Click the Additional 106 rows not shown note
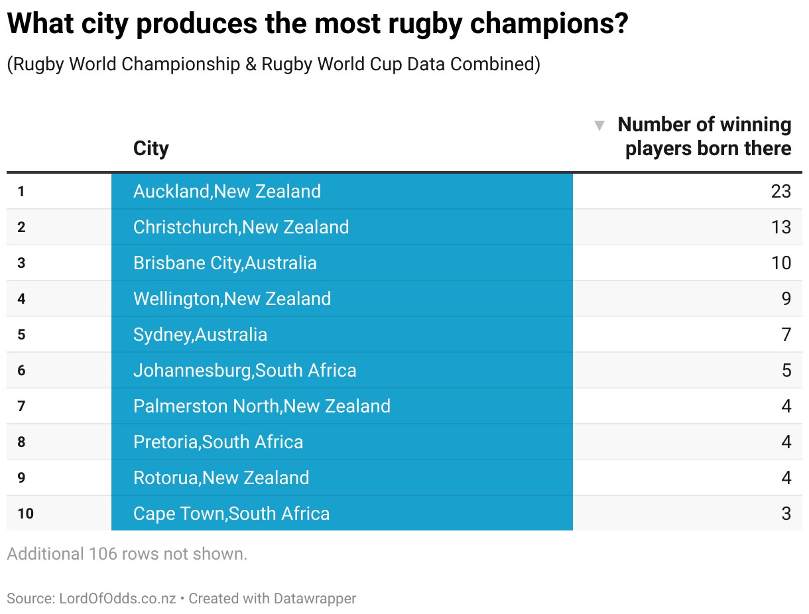 coord(127,554)
